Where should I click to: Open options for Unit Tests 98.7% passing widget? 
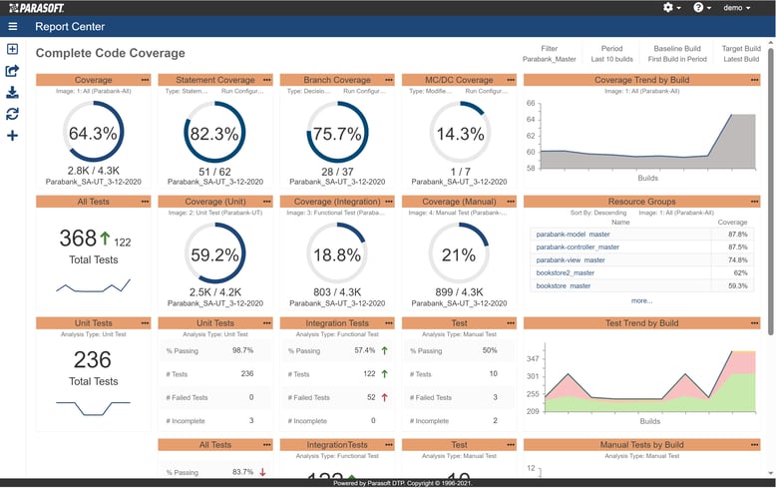point(267,323)
